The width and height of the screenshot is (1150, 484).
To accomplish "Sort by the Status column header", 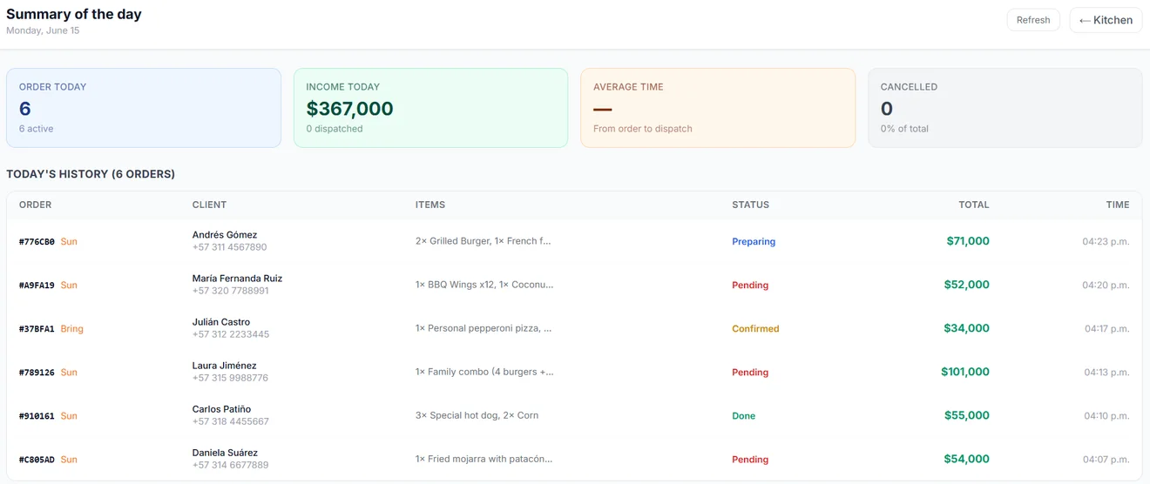I will [750, 205].
